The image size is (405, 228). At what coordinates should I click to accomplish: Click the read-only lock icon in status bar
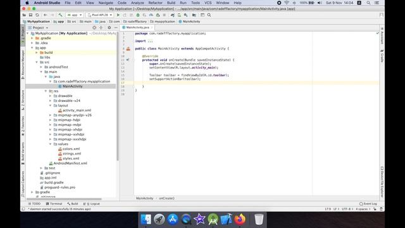point(375,209)
